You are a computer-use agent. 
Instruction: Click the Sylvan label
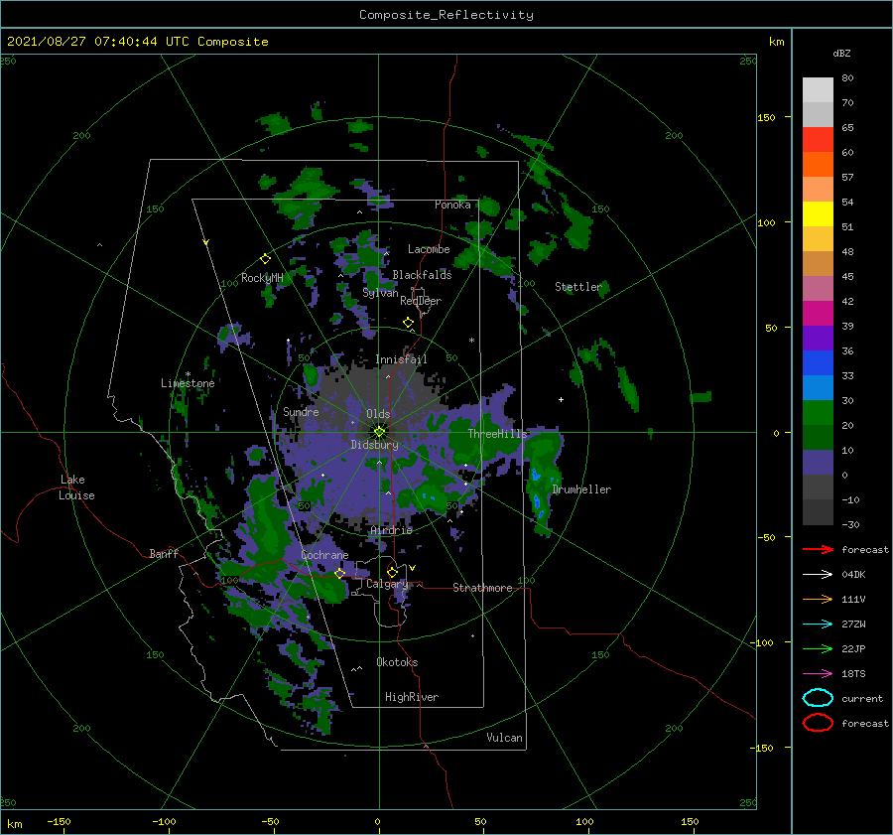pos(380,293)
